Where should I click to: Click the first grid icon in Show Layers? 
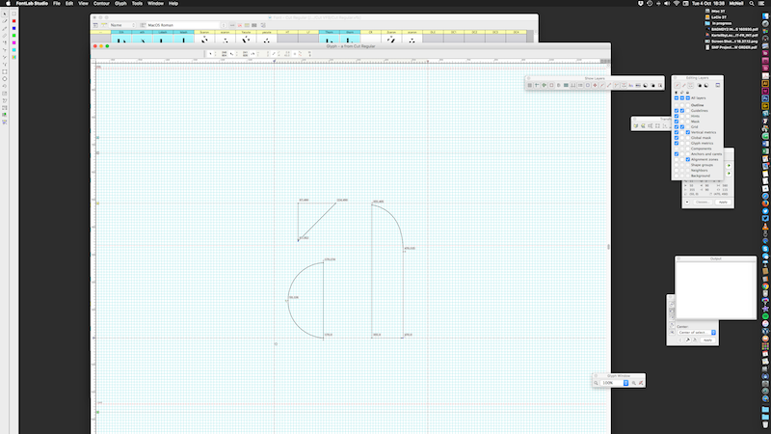529,85
